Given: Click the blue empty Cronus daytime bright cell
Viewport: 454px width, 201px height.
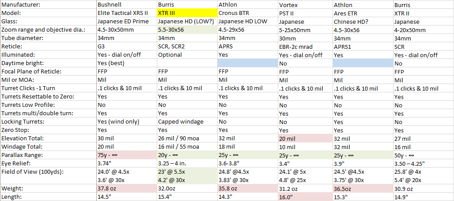Looking at the screenshot, I should point(248,63).
